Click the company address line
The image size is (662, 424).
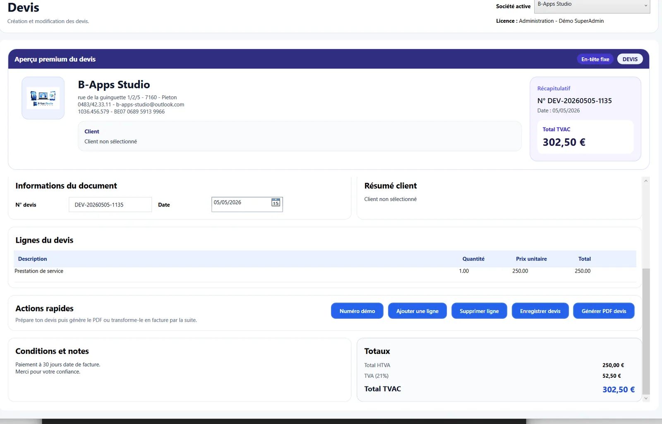pyautogui.click(x=127, y=97)
